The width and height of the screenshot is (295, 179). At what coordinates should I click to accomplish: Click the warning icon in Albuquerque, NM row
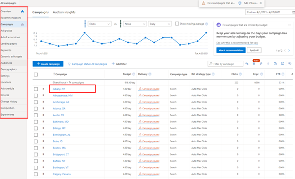click(x=140, y=95)
